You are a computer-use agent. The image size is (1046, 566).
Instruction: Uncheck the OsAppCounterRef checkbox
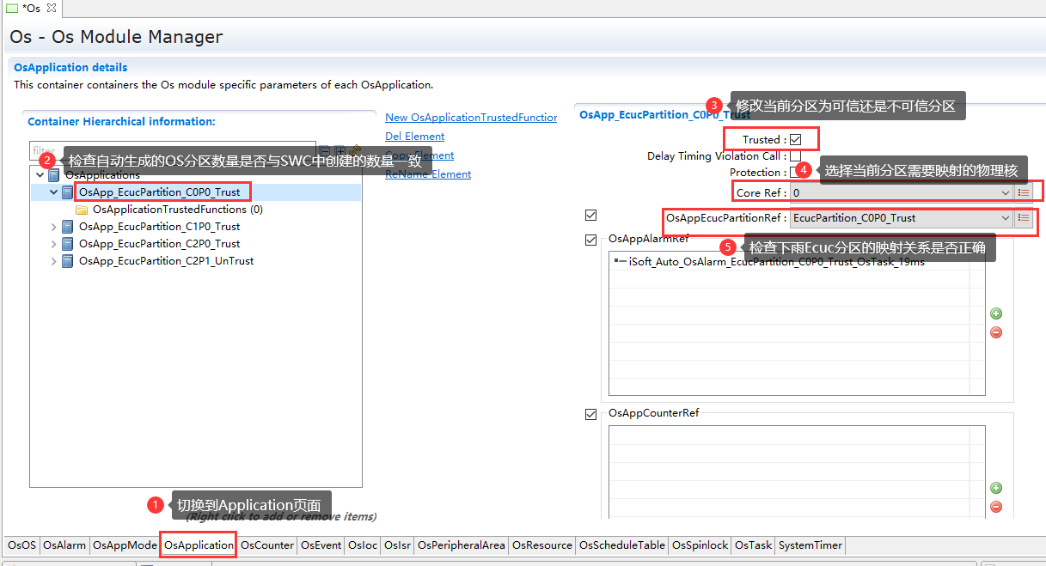pos(590,414)
